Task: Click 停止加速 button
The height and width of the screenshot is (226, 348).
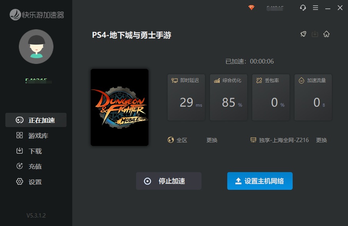Action: pos(169,181)
